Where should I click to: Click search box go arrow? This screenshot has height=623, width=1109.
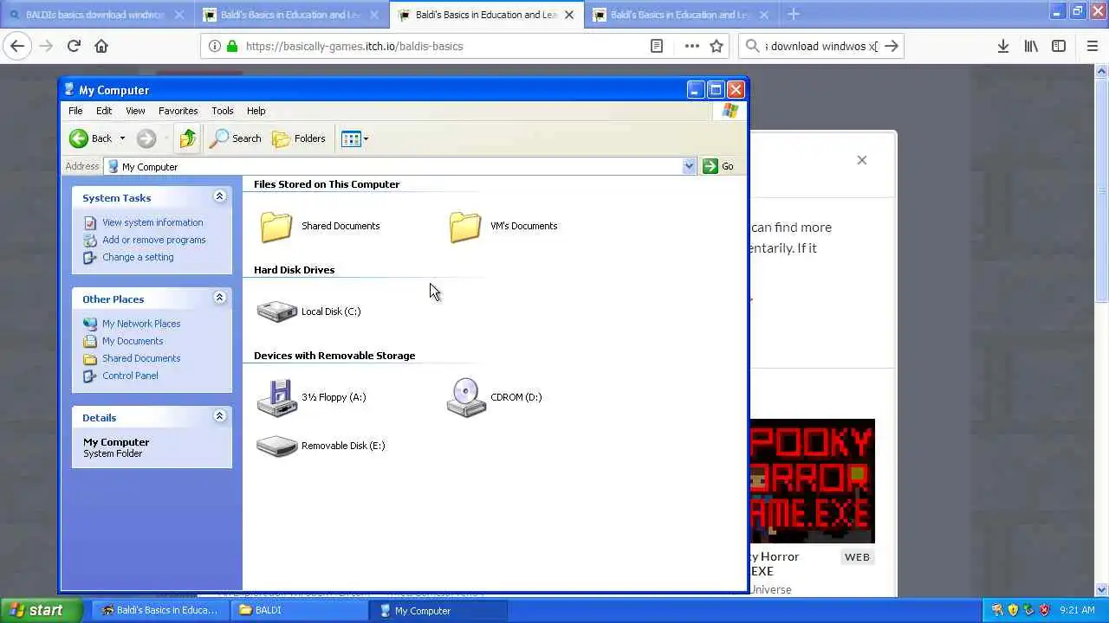[x=892, y=46]
